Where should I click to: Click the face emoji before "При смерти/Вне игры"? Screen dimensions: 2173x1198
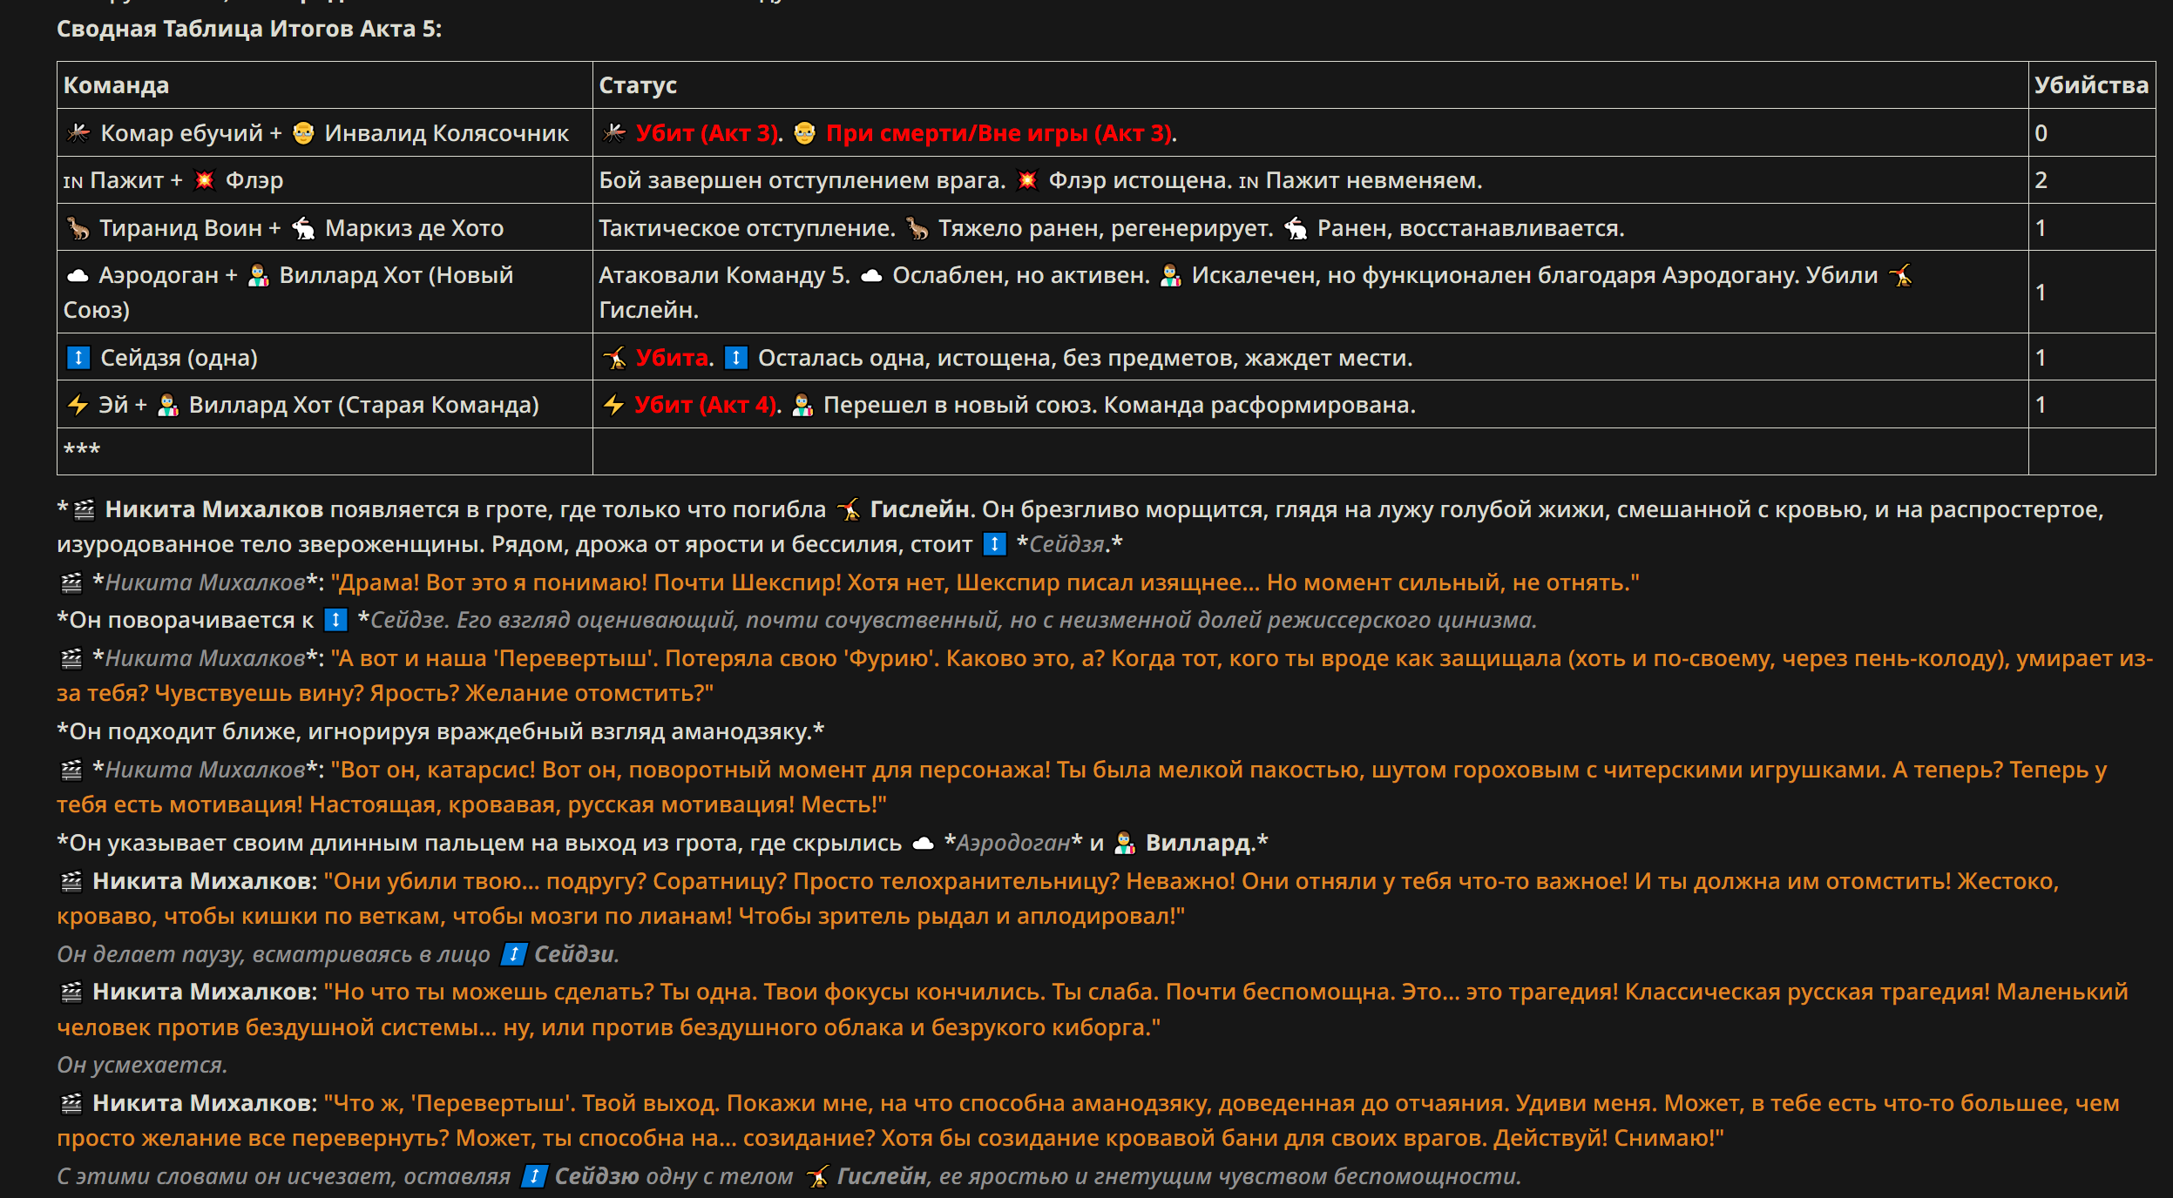click(x=804, y=133)
